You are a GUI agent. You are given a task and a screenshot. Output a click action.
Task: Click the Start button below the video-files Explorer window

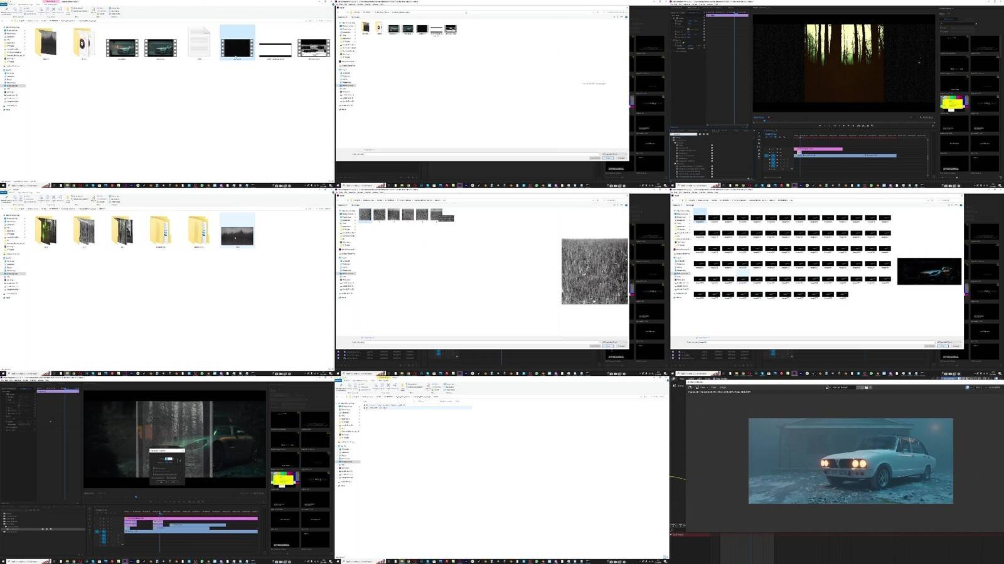coord(3,186)
